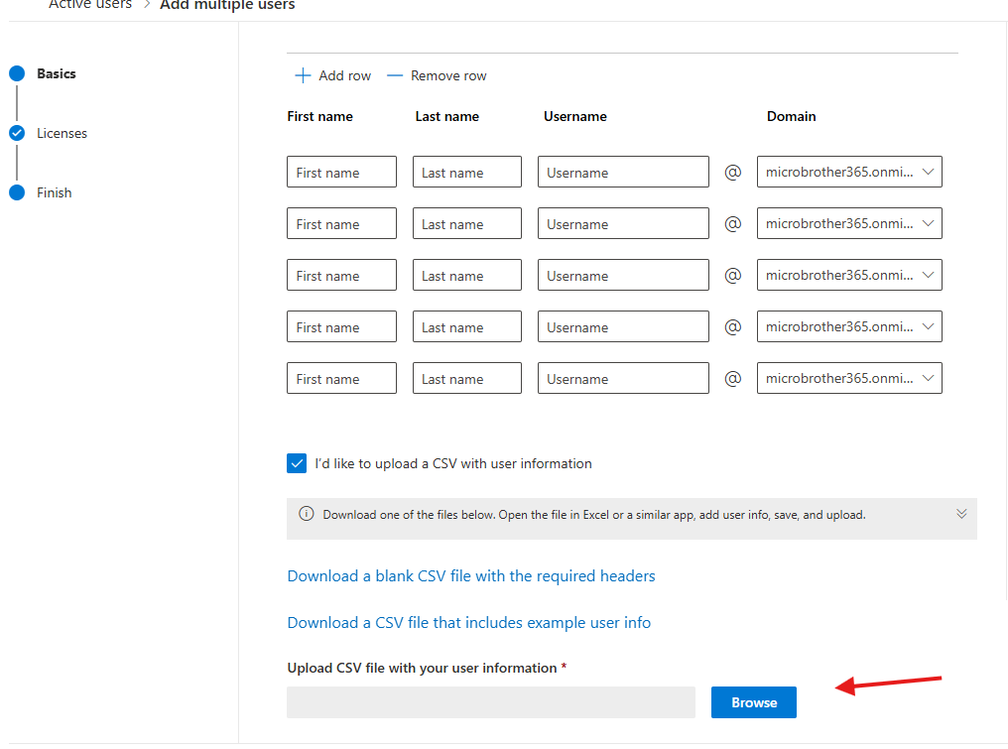Uncheck the upload CSV checkbox

(297, 463)
